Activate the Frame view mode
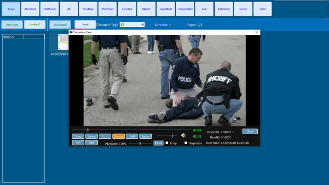The image size is (329, 185). click(118, 136)
